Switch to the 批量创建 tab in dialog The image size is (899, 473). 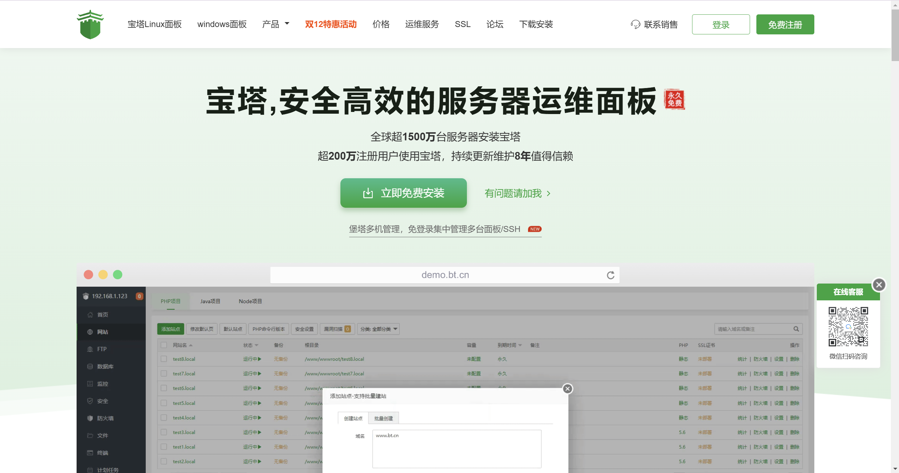[383, 418]
